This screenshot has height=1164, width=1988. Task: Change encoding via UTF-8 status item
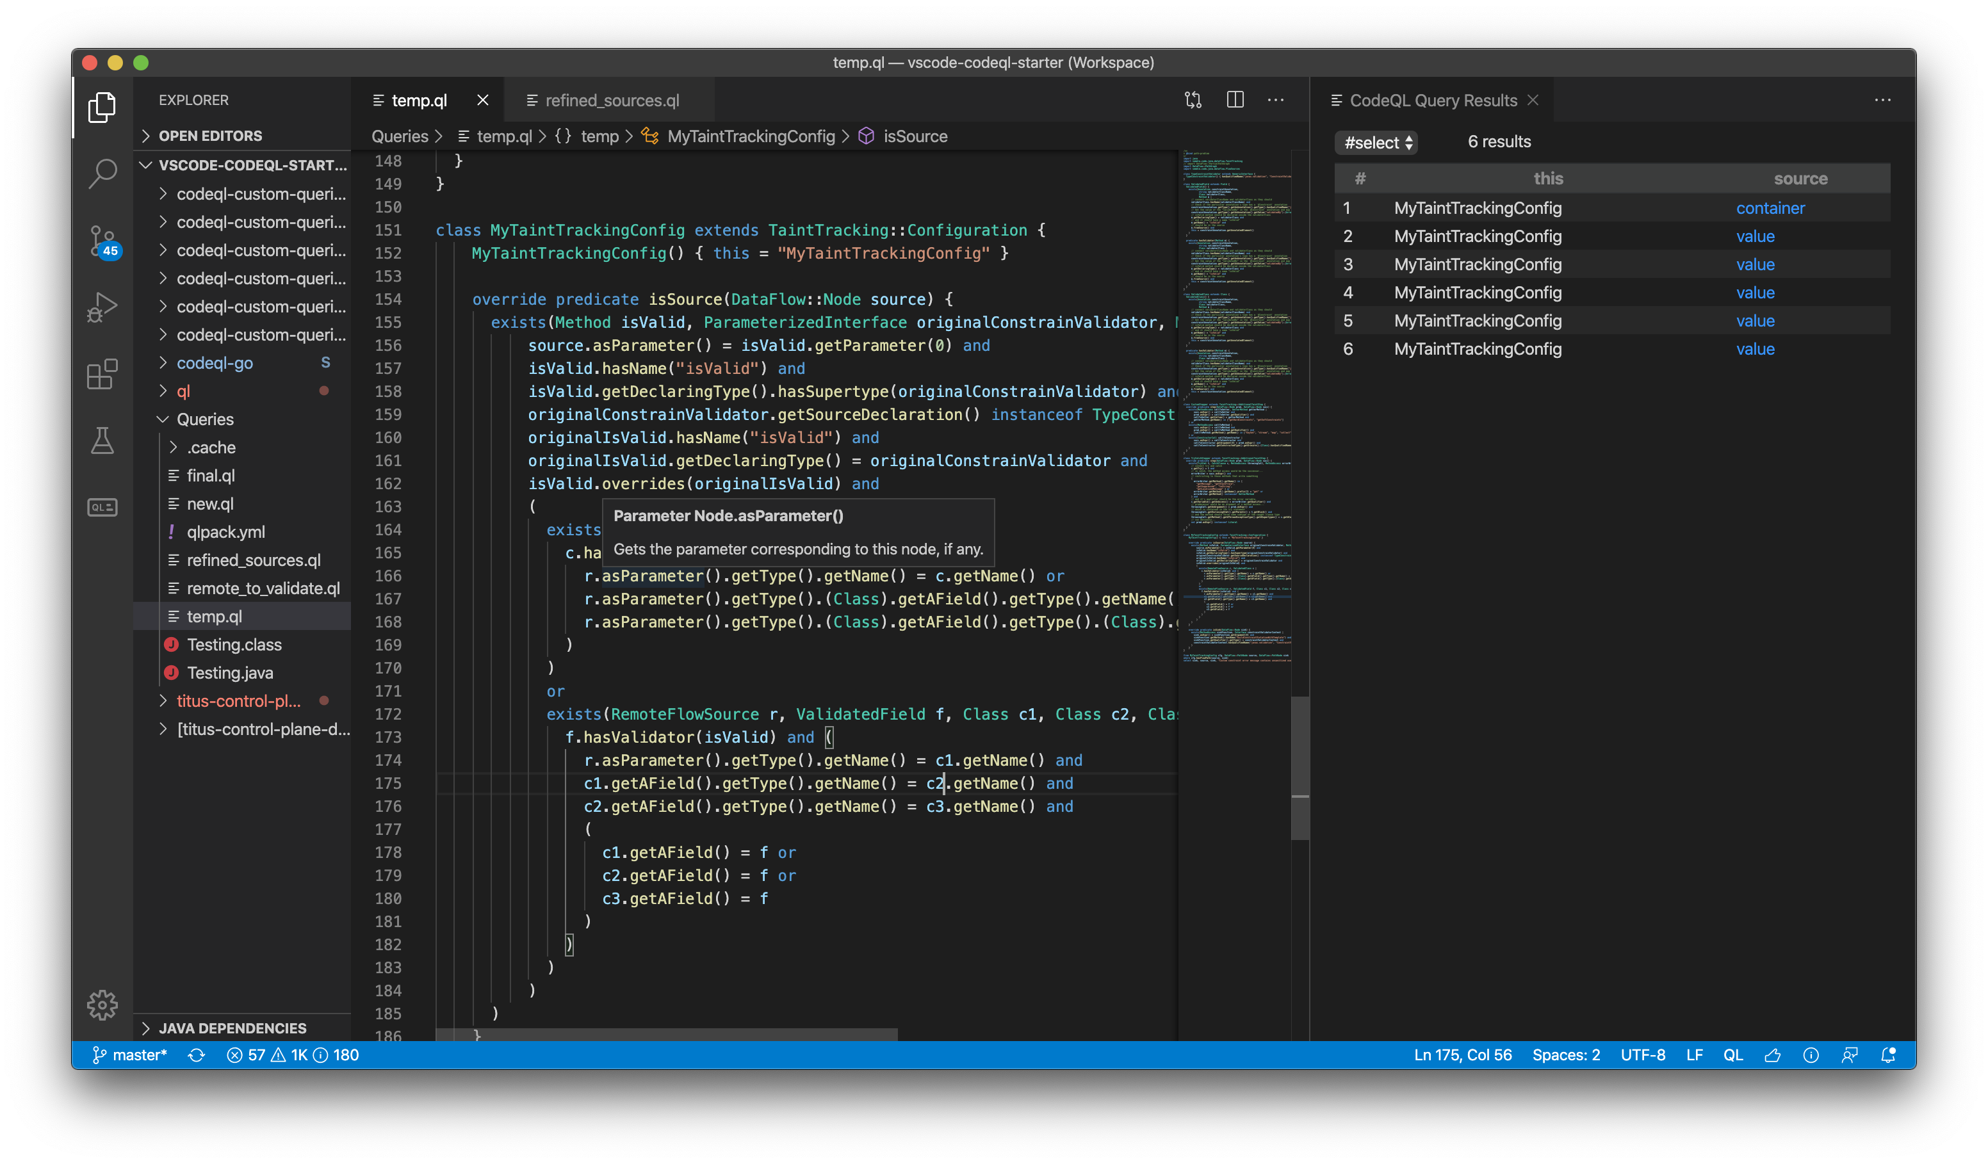pyautogui.click(x=1642, y=1055)
